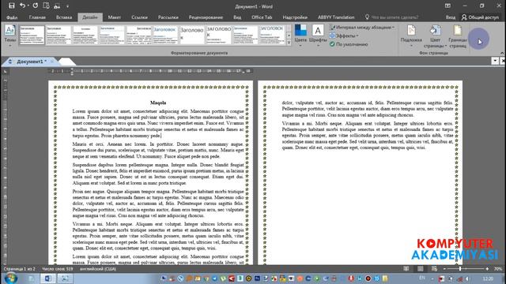Select the blue Заголовок style thumbnail
The width and height of the screenshot is (506, 284).
(165, 35)
